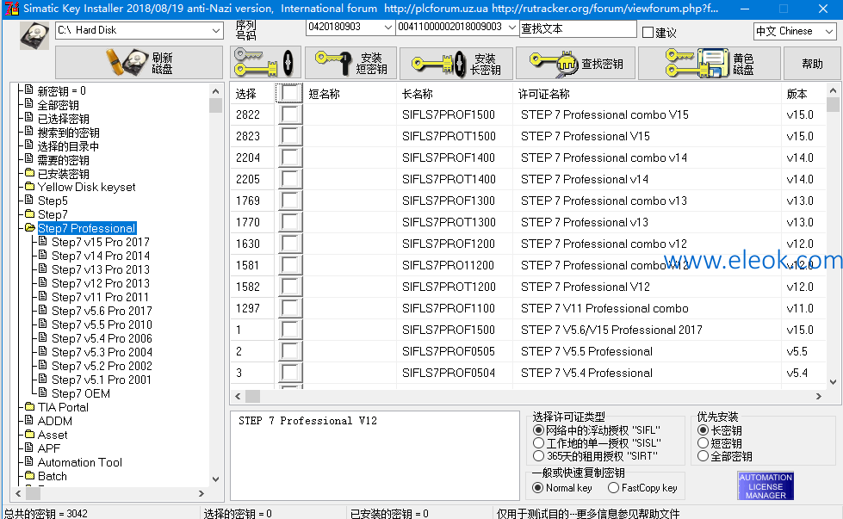Click the 版本 column header

(x=797, y=94)
